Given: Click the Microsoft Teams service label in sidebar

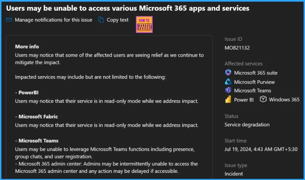Looking at the screenshot, I should pos(253,91).
